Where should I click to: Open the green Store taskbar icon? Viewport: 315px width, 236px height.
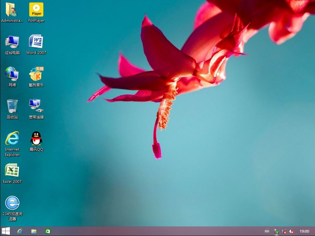point(48,231)
